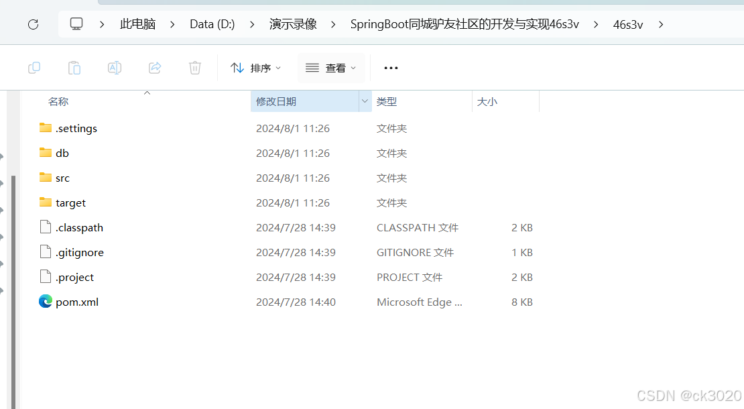
Task: Click the Microsoft Edge ... type cell
Action: [420, 302]
